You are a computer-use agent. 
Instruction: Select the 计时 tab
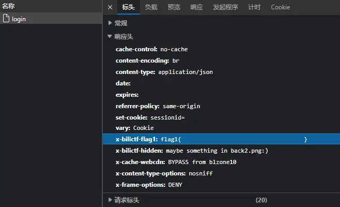[x=254, y=7]
